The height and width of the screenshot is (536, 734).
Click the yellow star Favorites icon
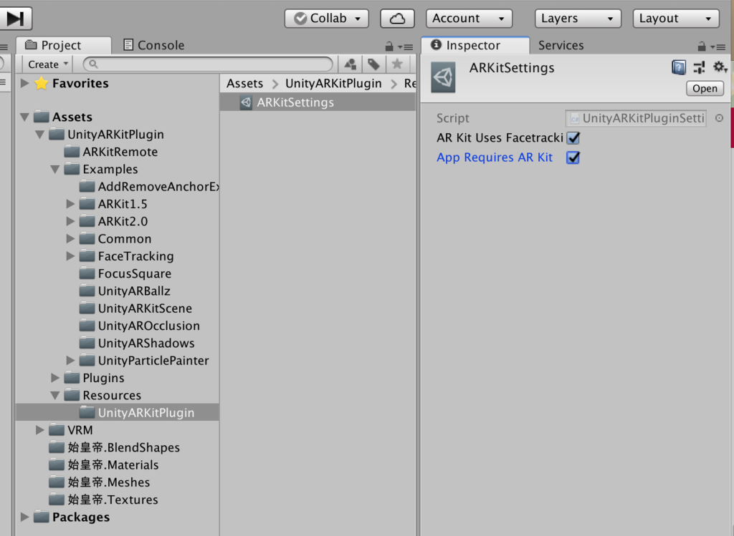(x=41, y=84)
